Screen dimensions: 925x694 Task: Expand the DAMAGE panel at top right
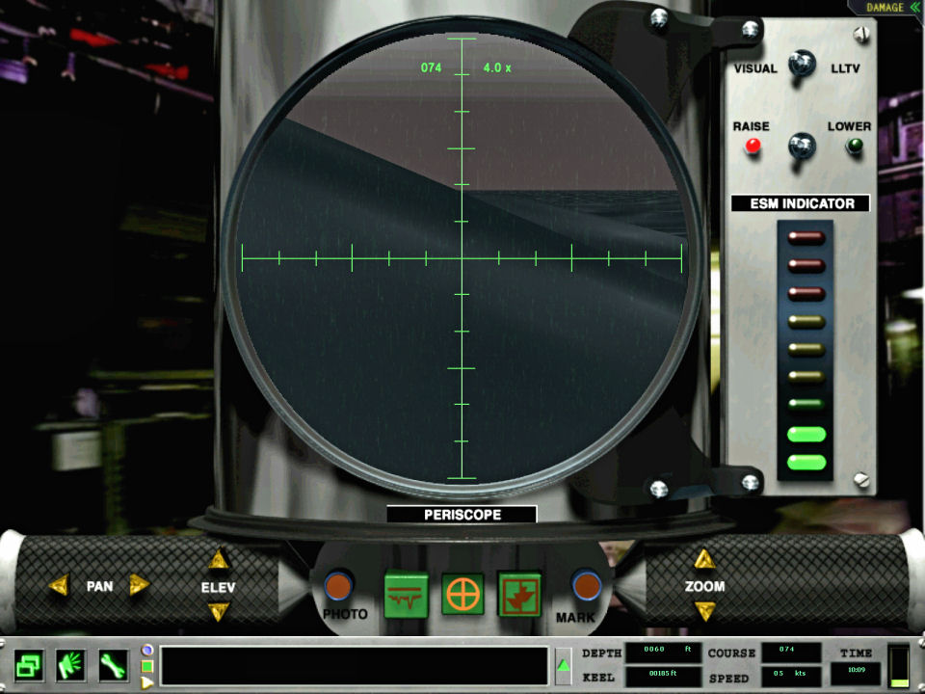[885, 8]
